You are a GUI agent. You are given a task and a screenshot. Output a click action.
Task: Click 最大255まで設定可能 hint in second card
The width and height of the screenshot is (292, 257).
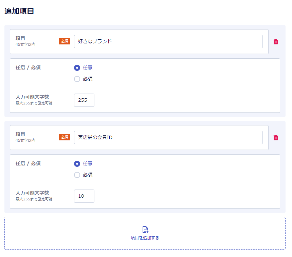(x=34, y=199)
